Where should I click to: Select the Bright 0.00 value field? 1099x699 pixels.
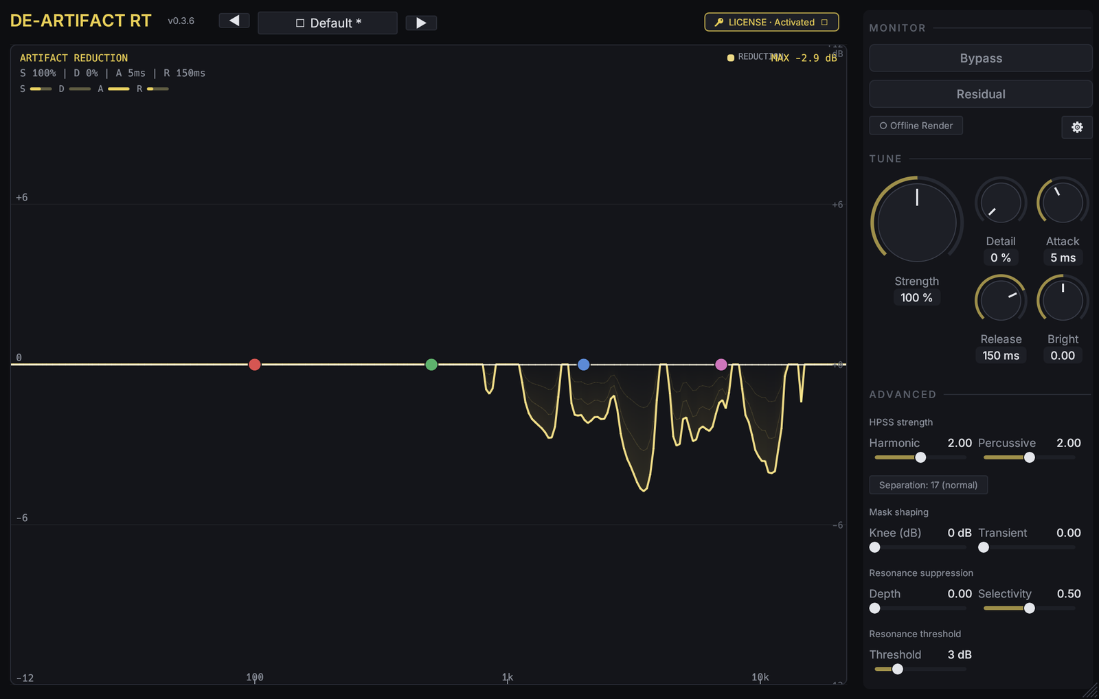coord(1063,356)
